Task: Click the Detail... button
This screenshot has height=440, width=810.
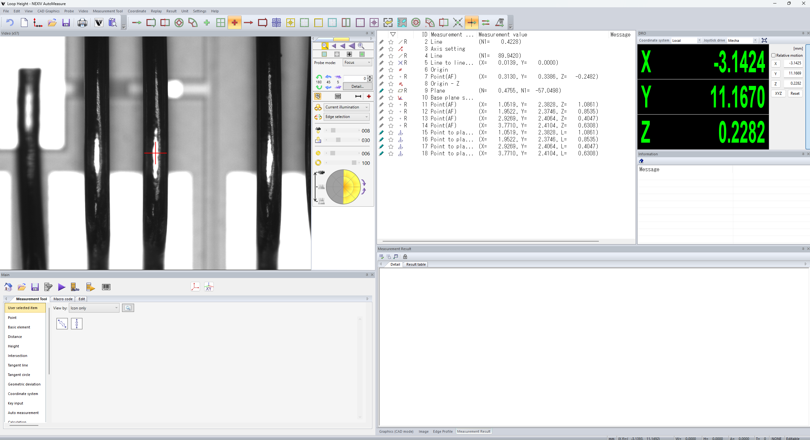Action: pyautogui.click(x=358, y=87)
